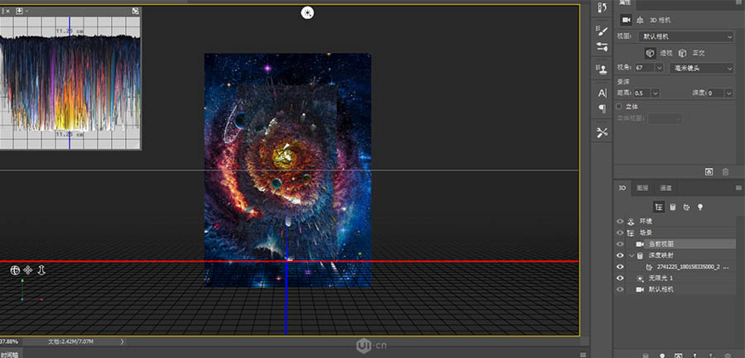Open the status bar info arrow

(123, 341)
